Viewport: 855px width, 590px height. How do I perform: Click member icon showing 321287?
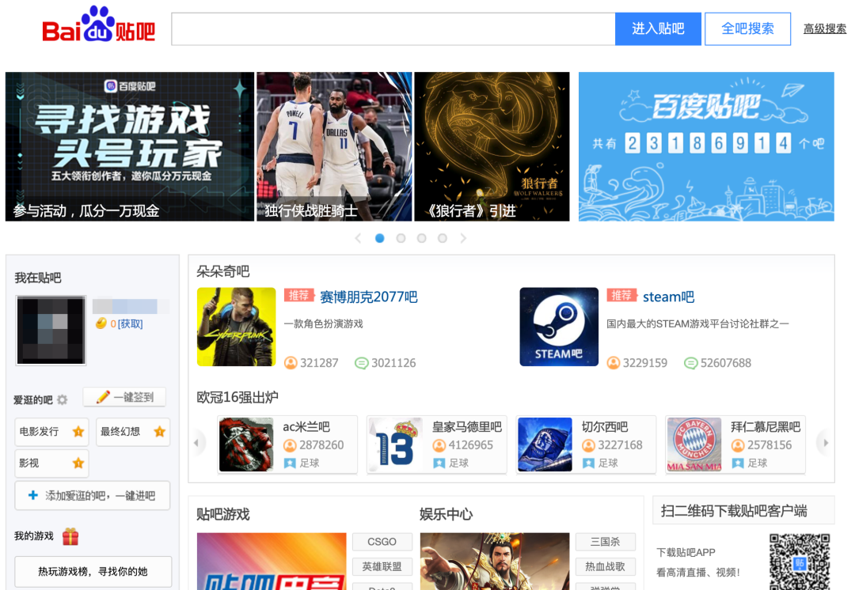coord(291,363)
